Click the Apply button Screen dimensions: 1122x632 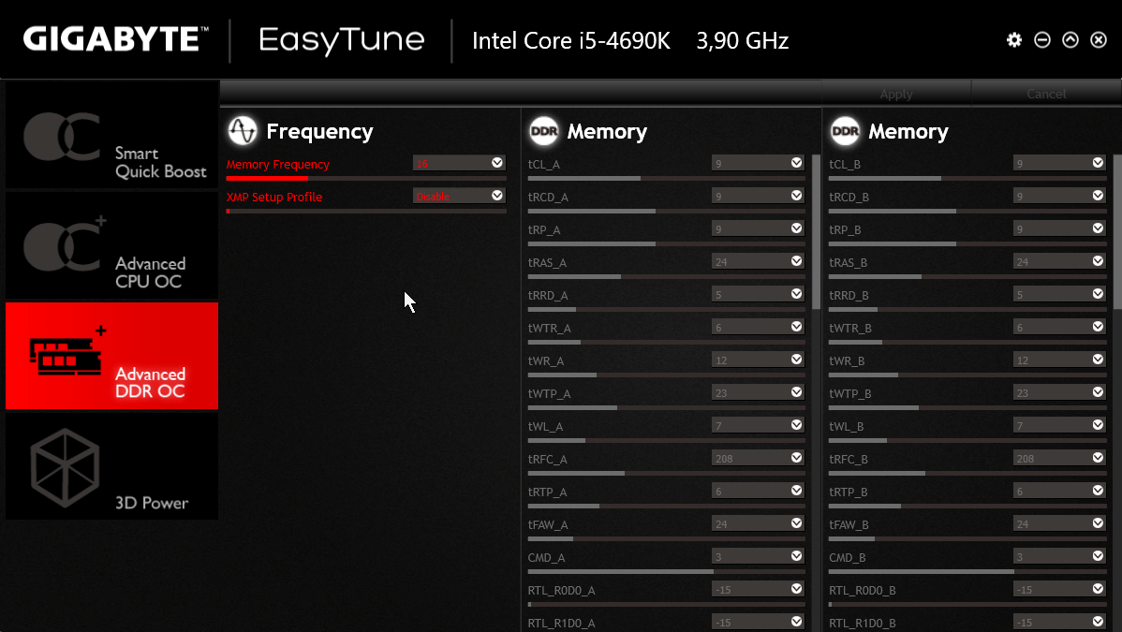click(896, 94)
